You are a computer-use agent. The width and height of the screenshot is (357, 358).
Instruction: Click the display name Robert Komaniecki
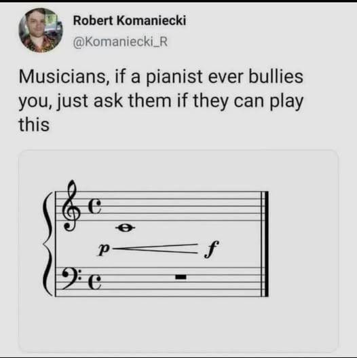[130, 20]
